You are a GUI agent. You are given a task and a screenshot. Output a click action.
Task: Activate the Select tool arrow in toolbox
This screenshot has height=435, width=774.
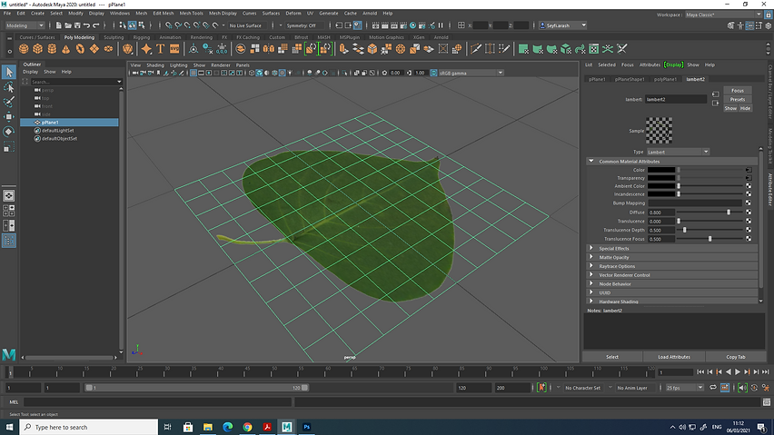(x=9, y=72)
